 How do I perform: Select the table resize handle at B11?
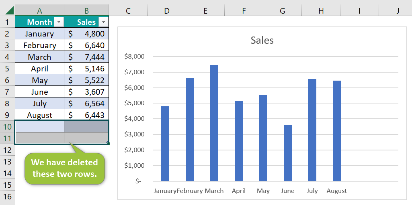pyautogui.click(x=107, y=142)
